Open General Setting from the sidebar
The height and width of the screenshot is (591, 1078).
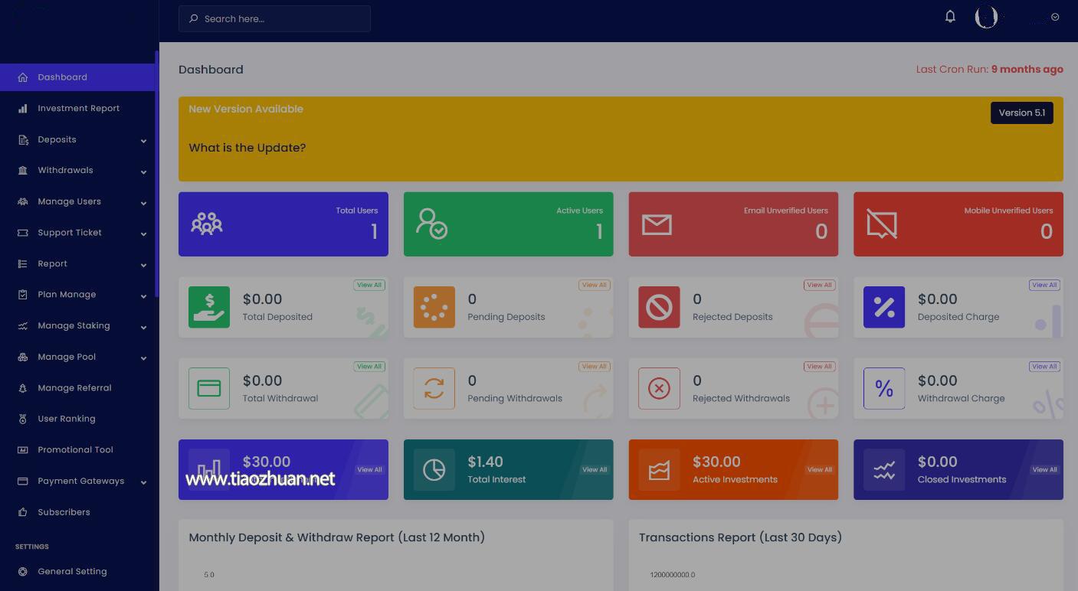(72, 571)
